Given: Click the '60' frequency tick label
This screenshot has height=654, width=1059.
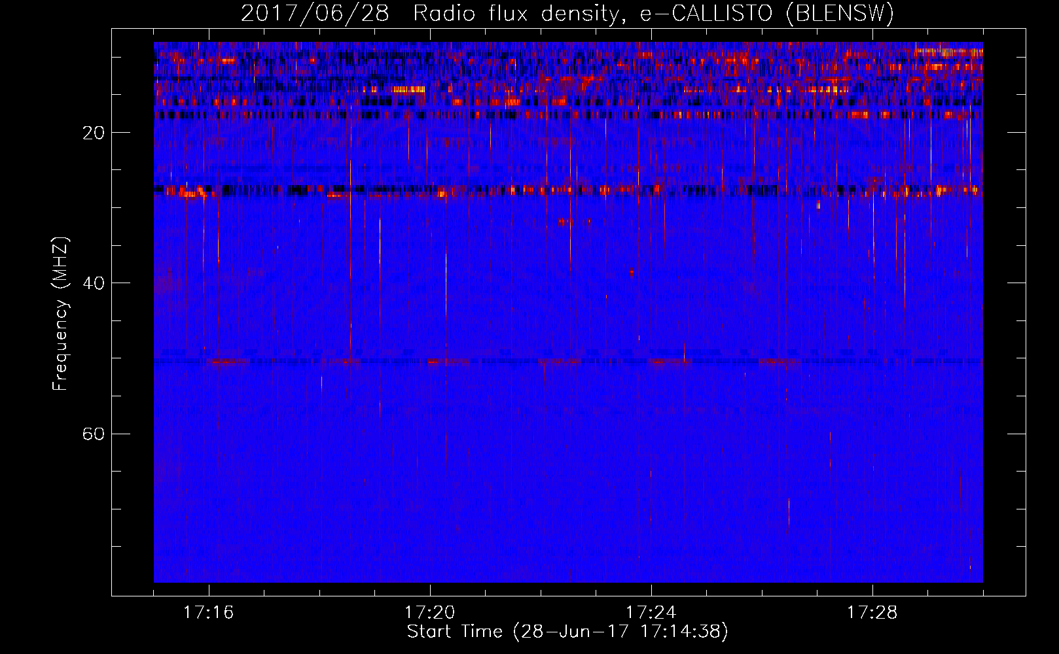Looking at the screenshot, I should pos(94,434).
